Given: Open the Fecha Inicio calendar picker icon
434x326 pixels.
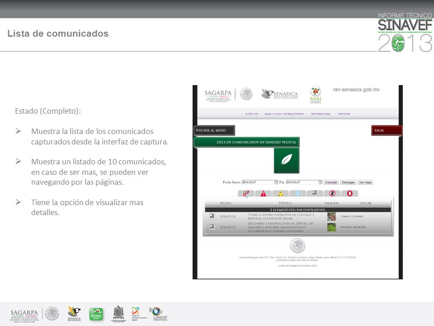Looking at the screenshot, I should (276, 182).
